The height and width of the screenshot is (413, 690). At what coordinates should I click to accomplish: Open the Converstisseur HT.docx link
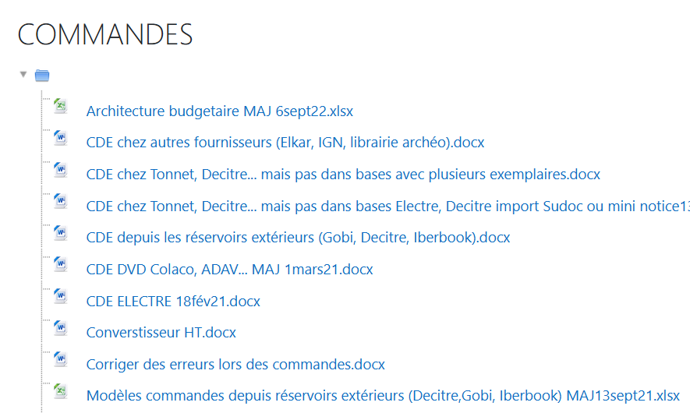click(161, 333)
